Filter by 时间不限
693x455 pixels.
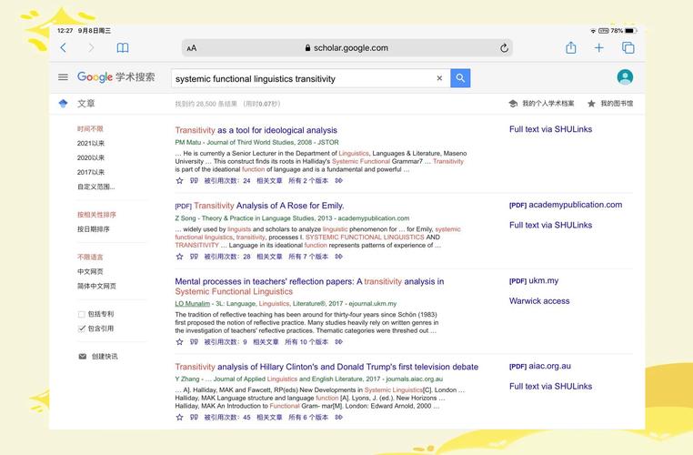tap(90, 128)
